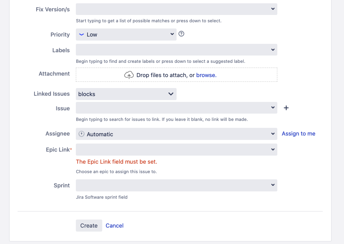344x244 pixels.
Task: Click the Assign to me link
Action: point(299,134)
